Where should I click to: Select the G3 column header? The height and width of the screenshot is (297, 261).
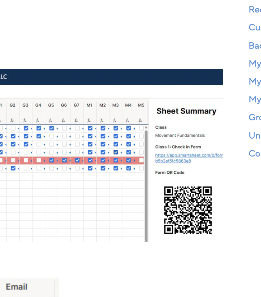coord(25,105)
